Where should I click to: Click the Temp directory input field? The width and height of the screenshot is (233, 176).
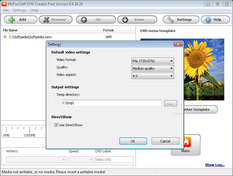[112, 103]
